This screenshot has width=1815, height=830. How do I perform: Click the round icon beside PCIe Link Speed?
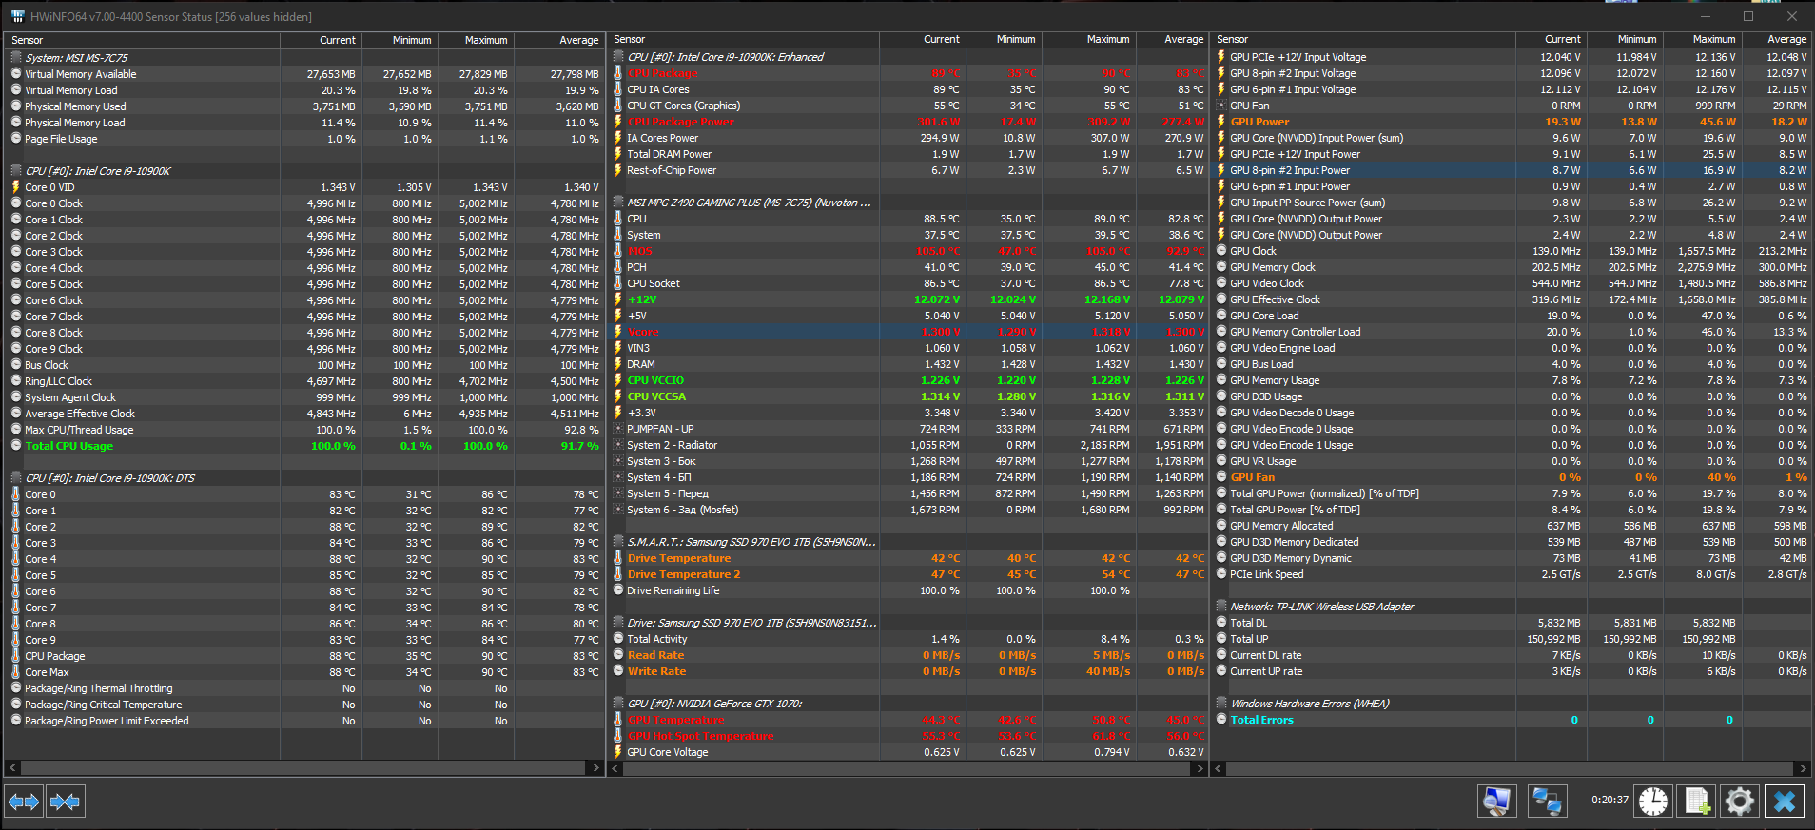point(1221,574)
